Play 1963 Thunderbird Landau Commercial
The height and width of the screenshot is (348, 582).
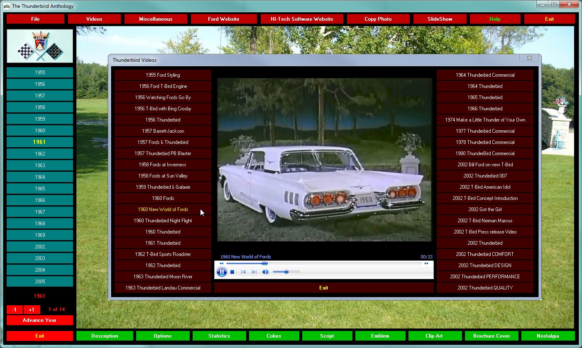(163, 288)
